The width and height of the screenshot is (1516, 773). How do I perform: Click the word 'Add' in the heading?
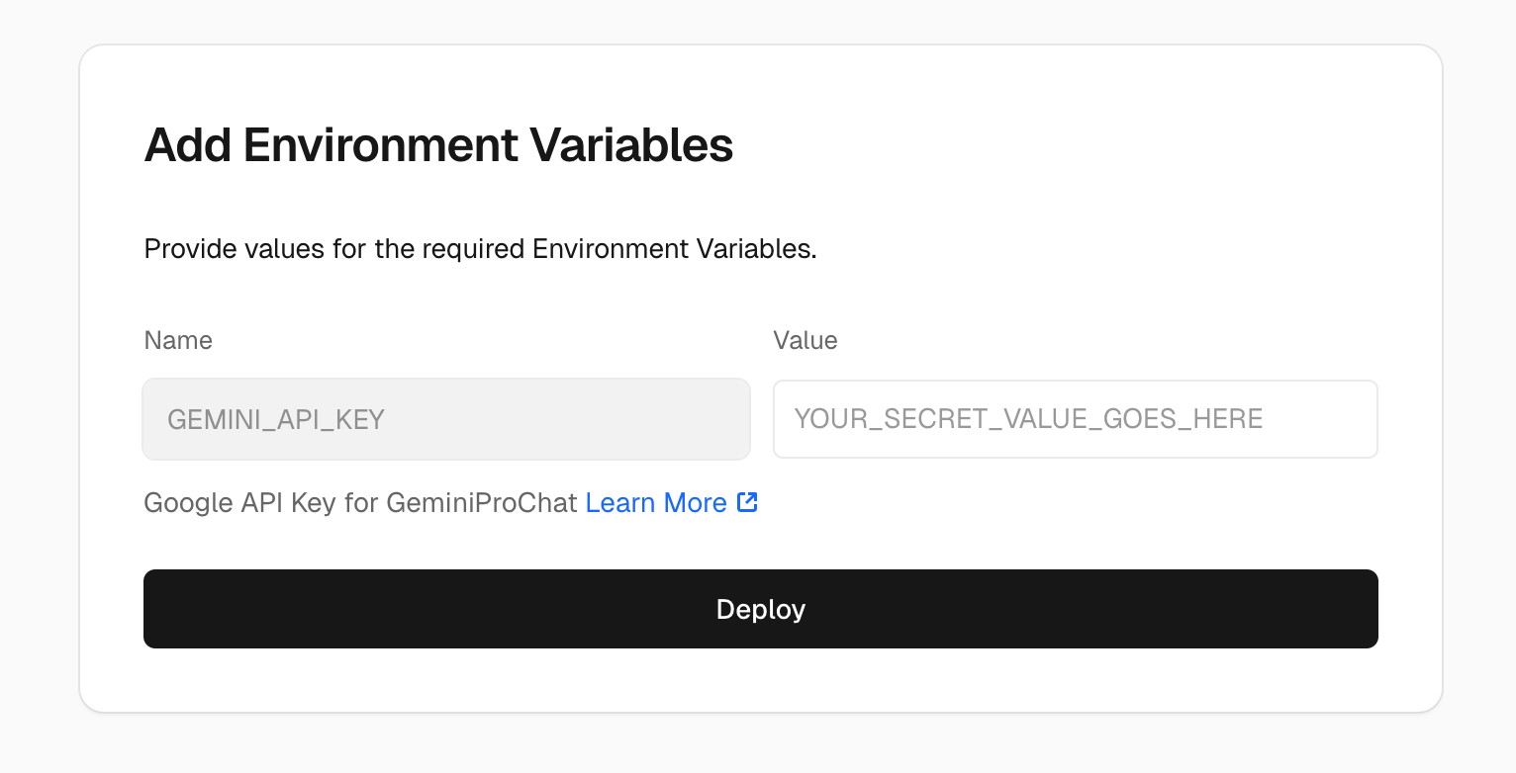click(x=188, y=145)
